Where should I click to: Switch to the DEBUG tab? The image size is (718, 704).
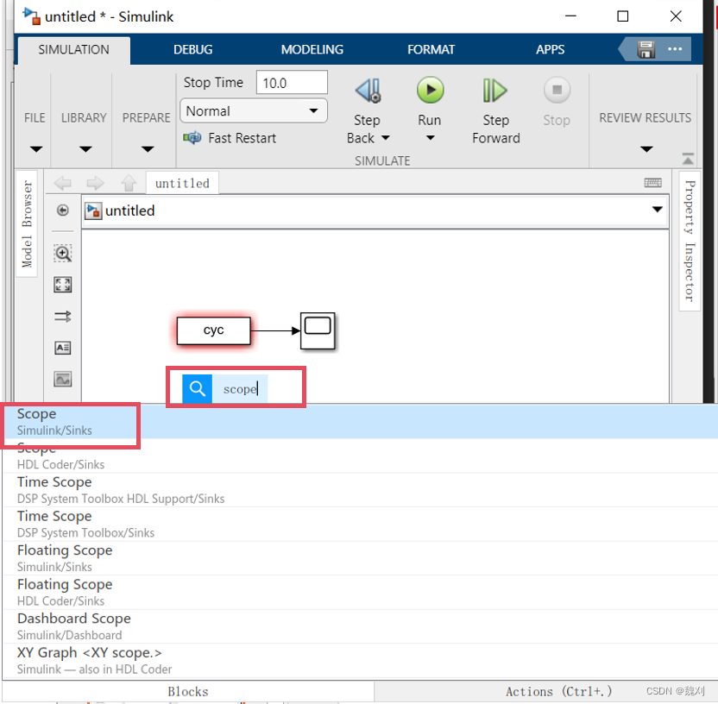pos(192,49)
